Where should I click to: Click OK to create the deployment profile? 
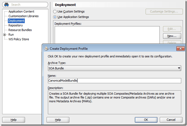(146, 120)
